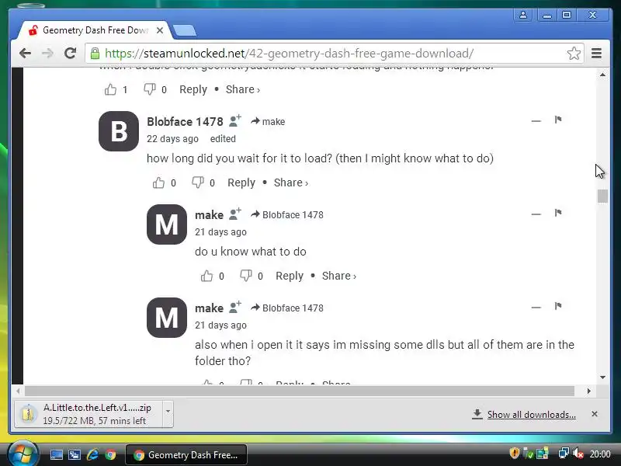Click the 'edited' label on Blobface comment
Image resolution: width=621 pixels, height=466 pixels.
coord(223,139)
